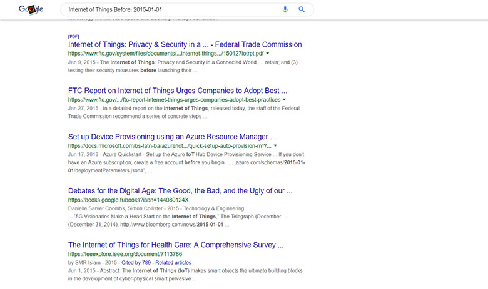Click the ieeexplore.ieee.org/document/7113786 URL text

pyautogui.click(x=125, y=254)
